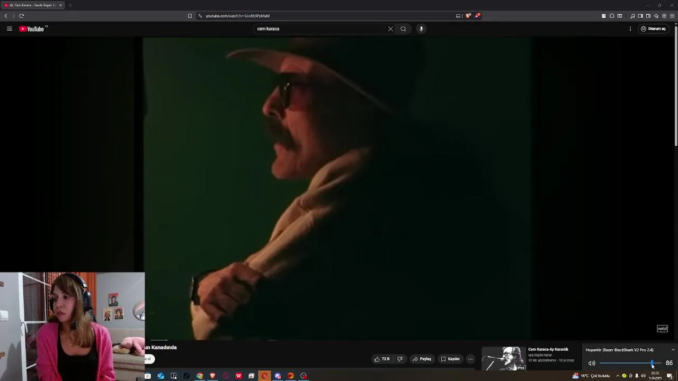Open the WPS Office taskbar icon
The width and height of the screenshot is (678, 381).
click(238, 376)
